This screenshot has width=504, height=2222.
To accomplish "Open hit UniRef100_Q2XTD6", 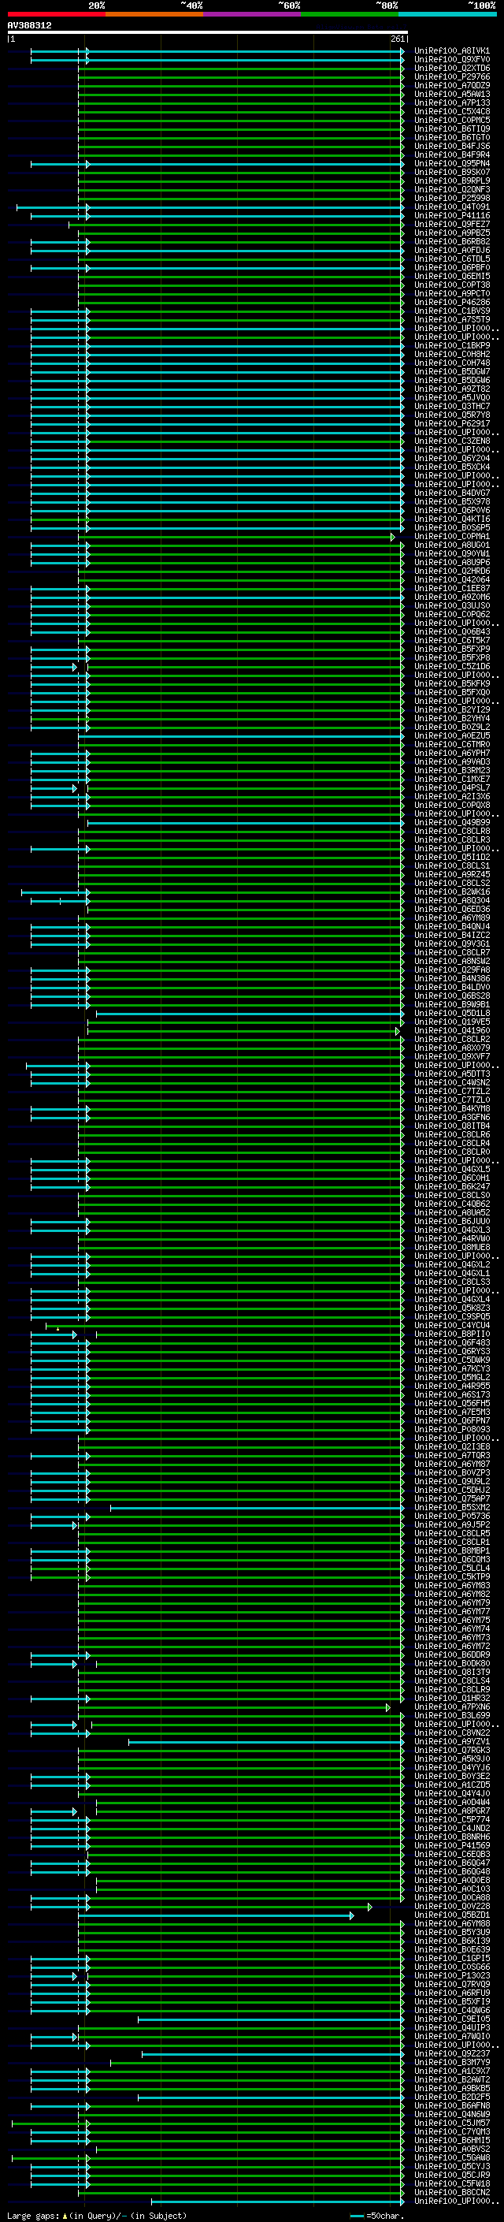I will coord(451,68).
